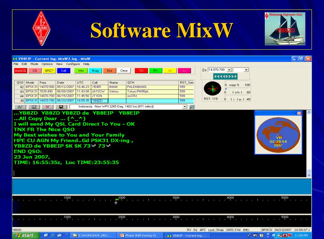Click the white Clear macro button

click(x=124, y=71)
